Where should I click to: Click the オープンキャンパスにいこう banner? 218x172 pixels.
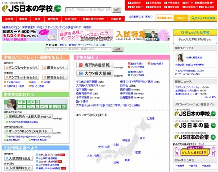click(86, 35)
